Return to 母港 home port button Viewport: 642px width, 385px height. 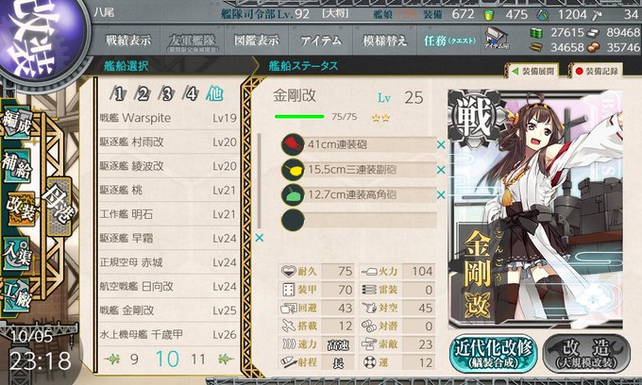coord(59,207)
